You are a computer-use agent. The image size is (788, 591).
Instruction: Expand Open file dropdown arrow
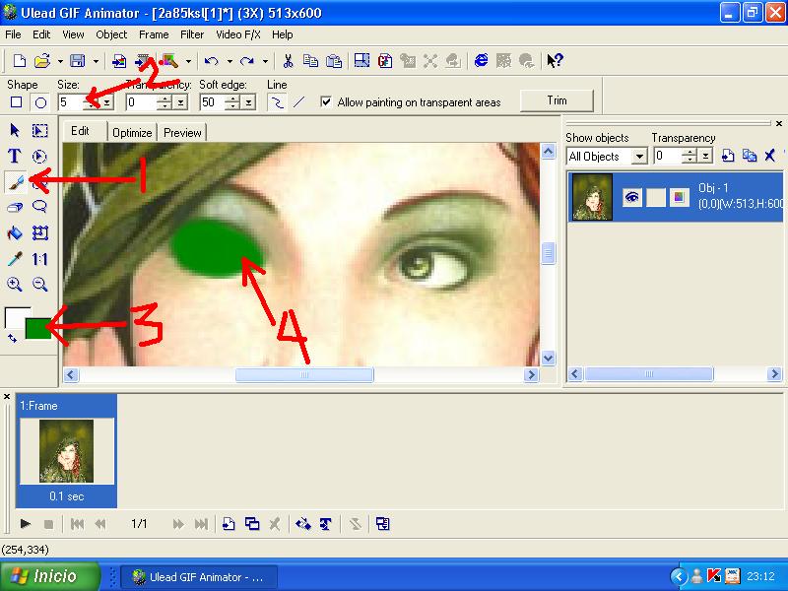pyautogui.click(x=60, y=61)
